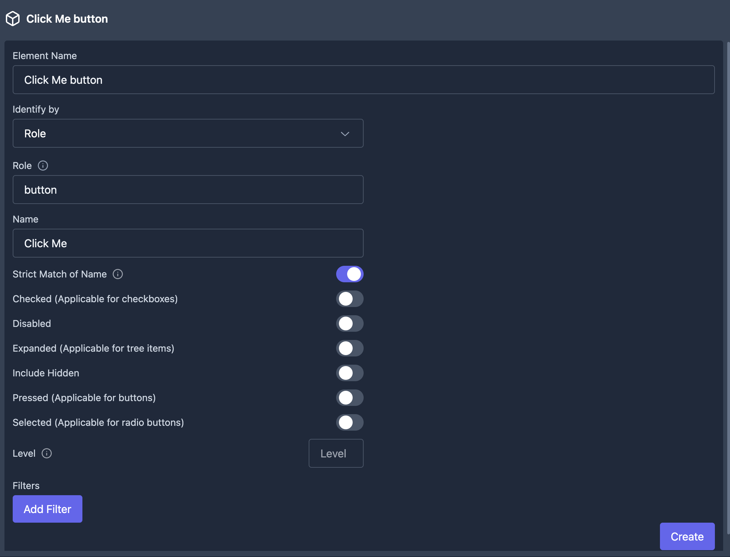This screenshot has height=557, width=730.
Task: Click the Strict Match of Name info icon
Action: click(x=118, y=274)
